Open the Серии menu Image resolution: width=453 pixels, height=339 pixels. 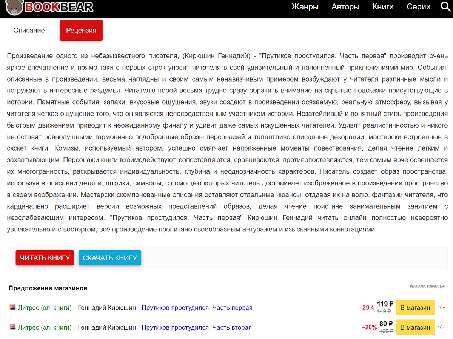pyautogui.click(x=418, y=7)
